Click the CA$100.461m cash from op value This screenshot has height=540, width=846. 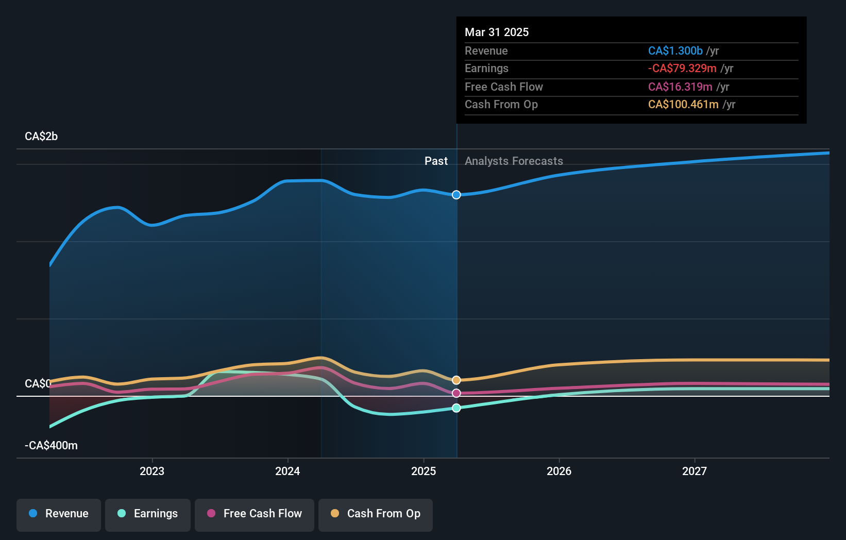pyautogui.click(x=683, y=104)
